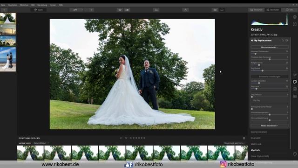Collapse Erweiterte Einstellungen section
The height and width of the screenshot is (168, 298).
click(x=270, y=77)
